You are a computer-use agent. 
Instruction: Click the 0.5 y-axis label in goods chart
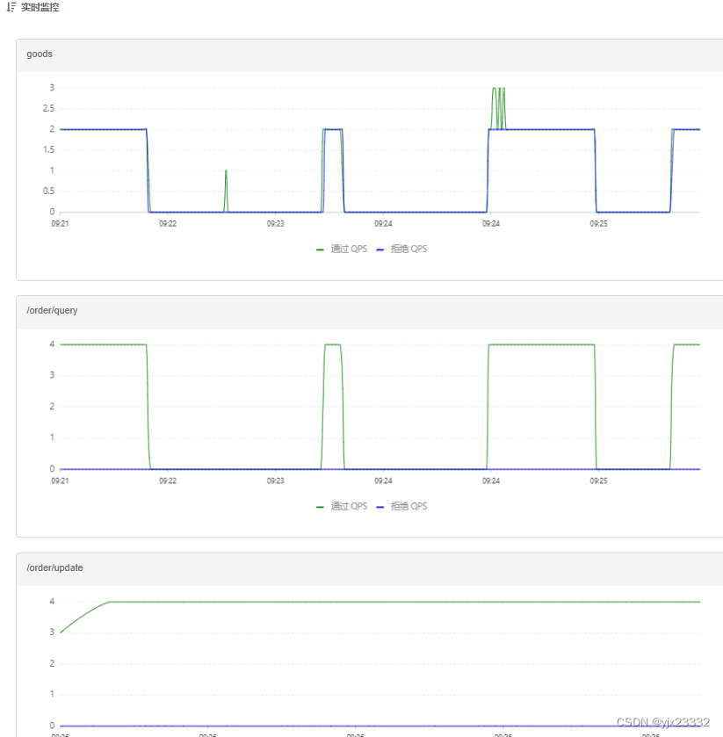coord(49,191)
